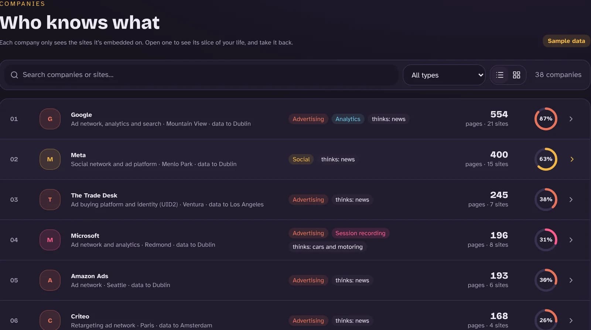This screenshot has width=591, height=330.
Task: Click Google's 554 pages count
Action: pos(499,114)
